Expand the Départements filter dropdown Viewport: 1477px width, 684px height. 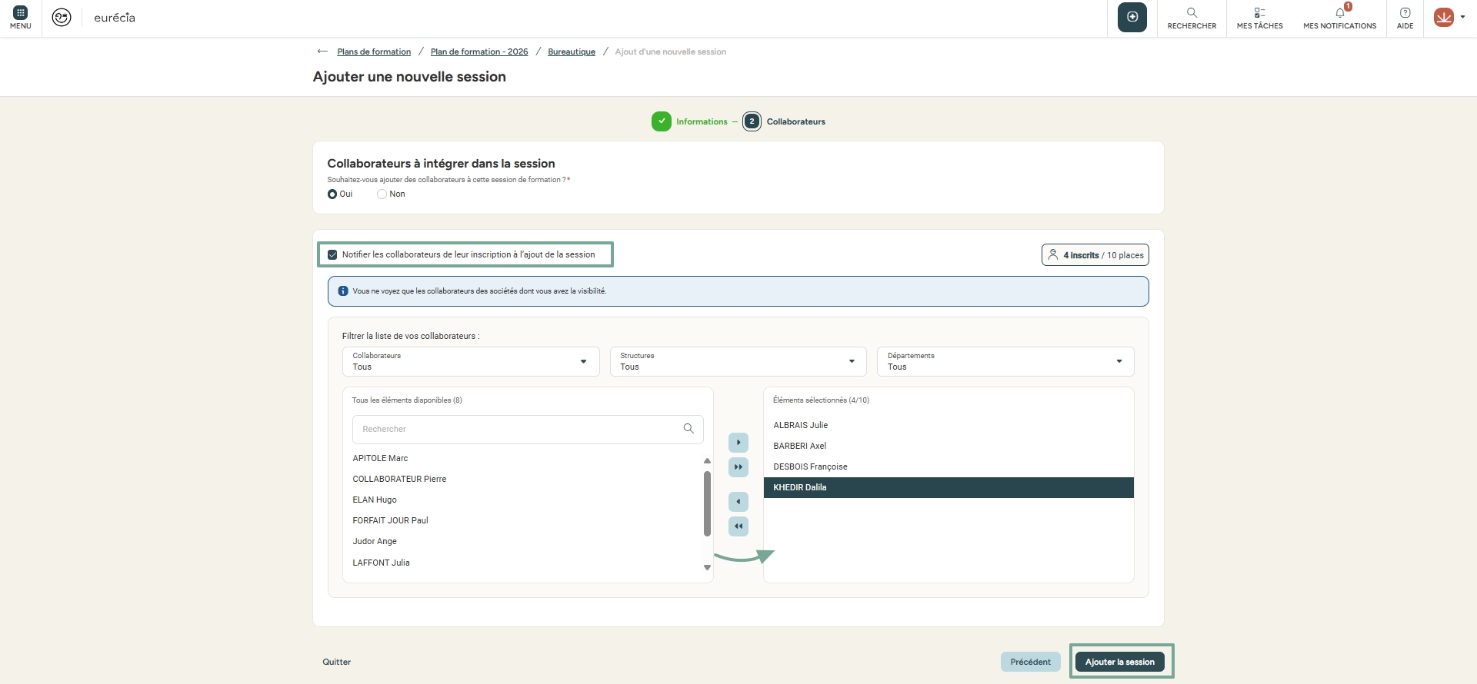point(1119,361)
